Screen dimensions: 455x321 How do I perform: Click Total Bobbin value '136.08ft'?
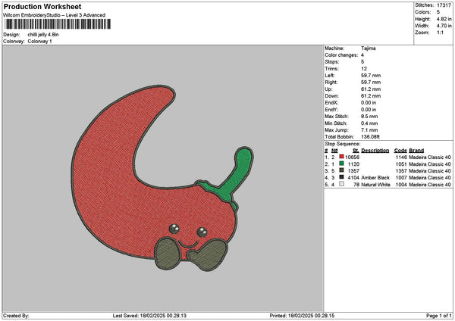(x=370, y=137)
